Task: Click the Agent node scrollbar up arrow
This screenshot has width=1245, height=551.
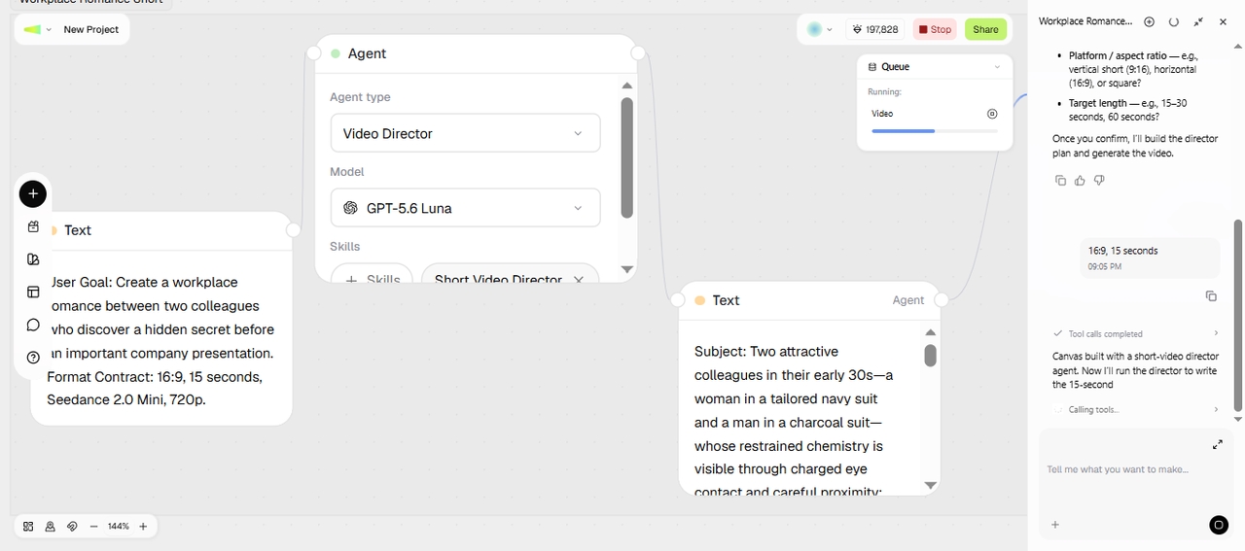Action: [x=626, y=86]
